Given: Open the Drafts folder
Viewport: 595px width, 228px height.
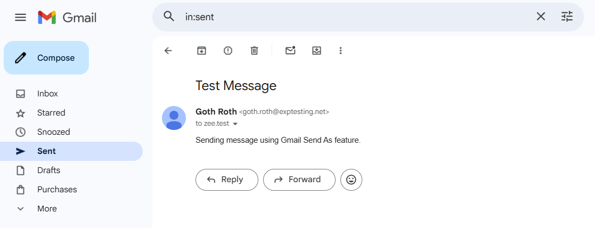Looking at the screenshot, I should pos(48,170).
